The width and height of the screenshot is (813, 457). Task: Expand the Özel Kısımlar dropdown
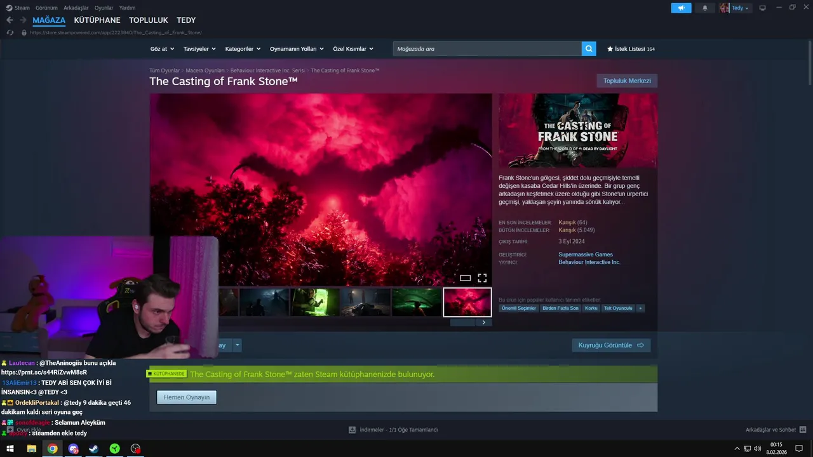click(353, 49)
